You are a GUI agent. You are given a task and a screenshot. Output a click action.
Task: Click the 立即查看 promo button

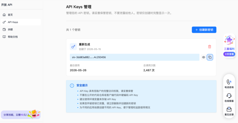pyautogui.click(x=229, y=54)
